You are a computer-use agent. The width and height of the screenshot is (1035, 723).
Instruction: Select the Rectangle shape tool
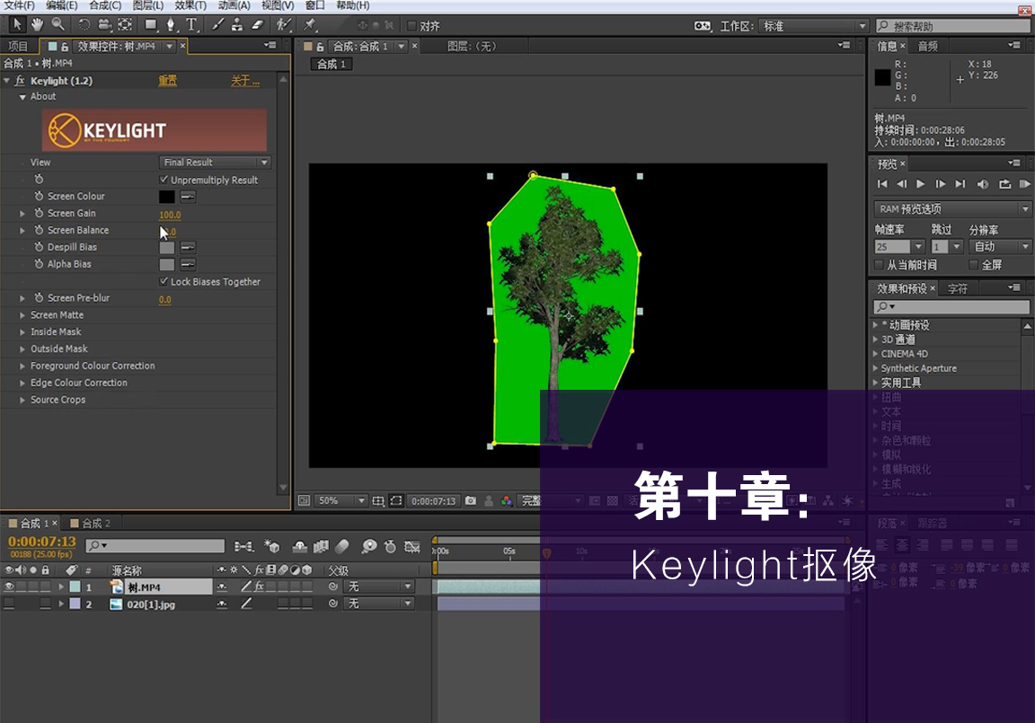coord(151,25)
